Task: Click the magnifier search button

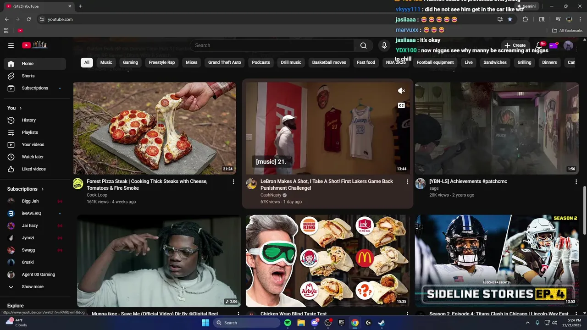Action: (363, 45)
